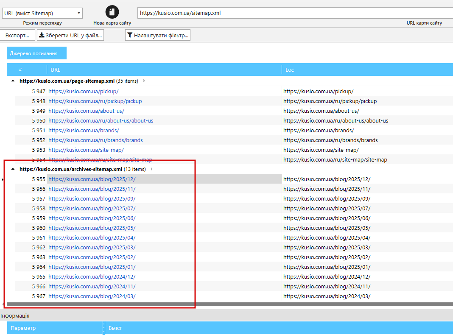This screenshot has height=335, width=453.
Task: Open link https://kusio.com.ua/blog/2025/01/
Action: point(92,267)
